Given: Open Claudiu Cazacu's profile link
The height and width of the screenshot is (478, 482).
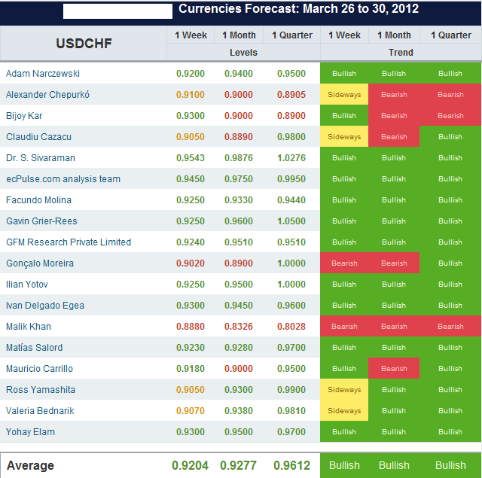Looking at the screenshot, I should pos(38,137).
